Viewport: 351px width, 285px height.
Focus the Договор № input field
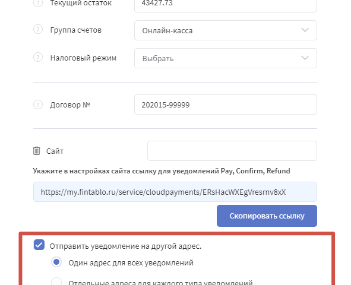coord(226,104)
